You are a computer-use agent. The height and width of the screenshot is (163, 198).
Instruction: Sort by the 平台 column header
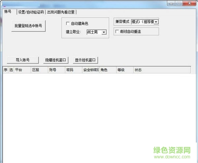[22, 70]
